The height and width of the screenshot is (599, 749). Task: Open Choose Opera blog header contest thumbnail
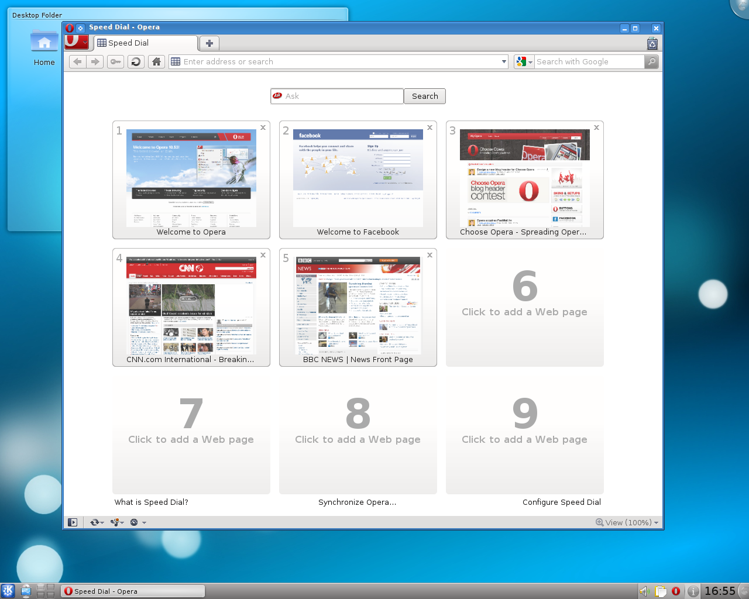click(x=525, y=178)
